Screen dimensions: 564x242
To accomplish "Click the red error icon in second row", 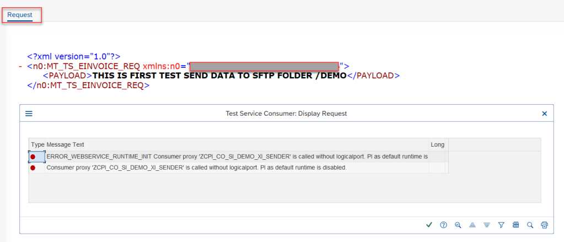I will tap(33, 168).
